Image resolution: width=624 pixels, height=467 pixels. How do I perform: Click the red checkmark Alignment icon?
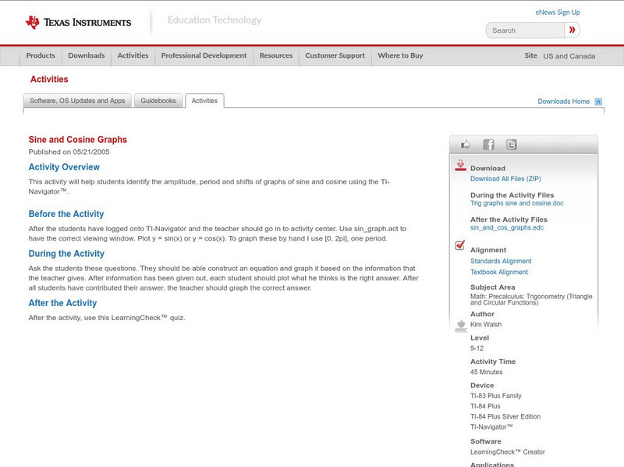460,245
